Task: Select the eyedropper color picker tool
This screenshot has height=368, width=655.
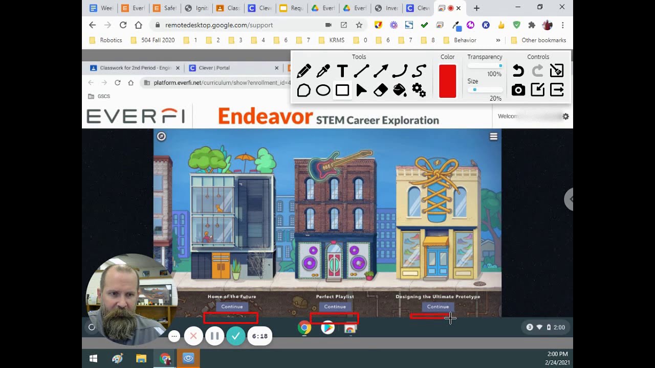Action: pyautogui.click(x=323, y=71)
